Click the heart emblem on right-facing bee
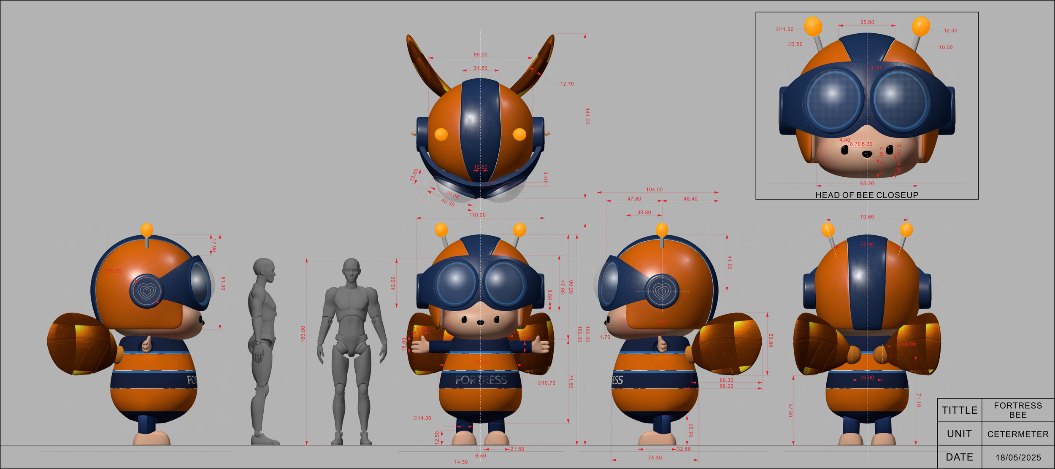1055x469 pixels. point(662,291)
